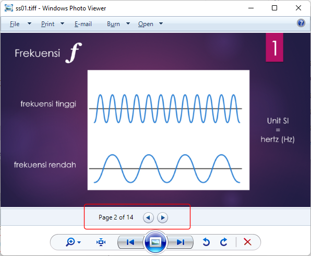Expand the Open dropdown arrow
Viewport: 311px width, 256px height.
pyautogui.click(x=161, y=23)
